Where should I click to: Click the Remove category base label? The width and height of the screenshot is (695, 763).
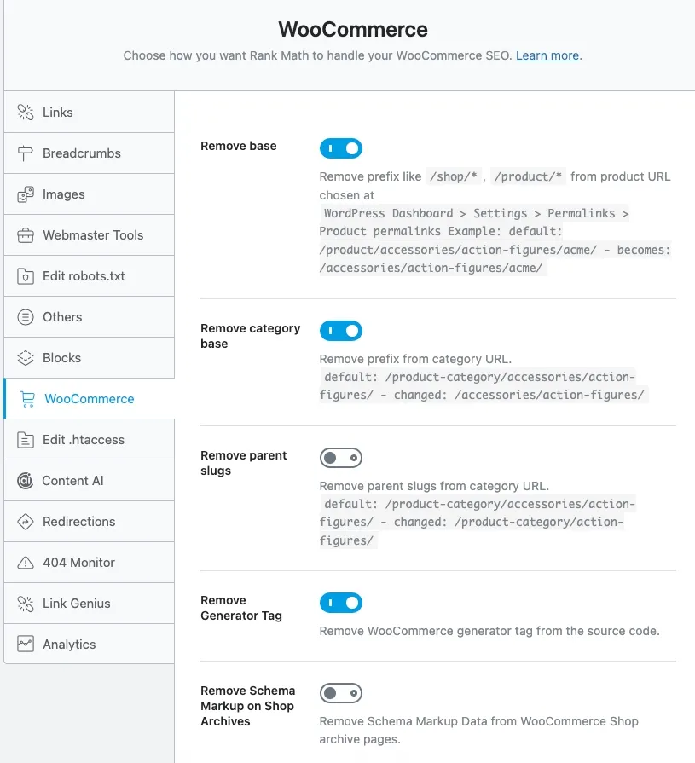(250, 336)
